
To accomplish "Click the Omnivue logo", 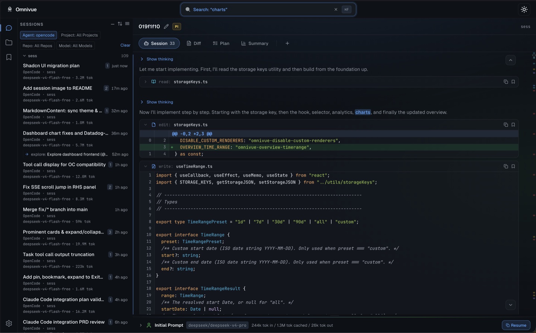I will [10, 9].
